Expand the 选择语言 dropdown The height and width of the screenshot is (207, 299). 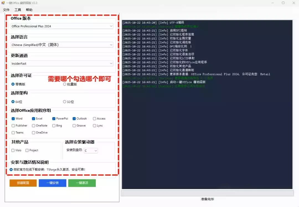[62, 45]
